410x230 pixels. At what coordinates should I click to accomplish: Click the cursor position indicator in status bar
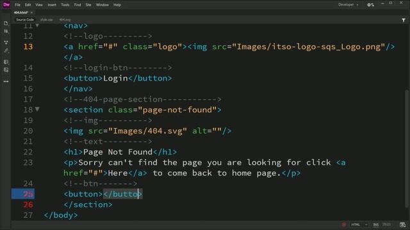click(386, 224)
